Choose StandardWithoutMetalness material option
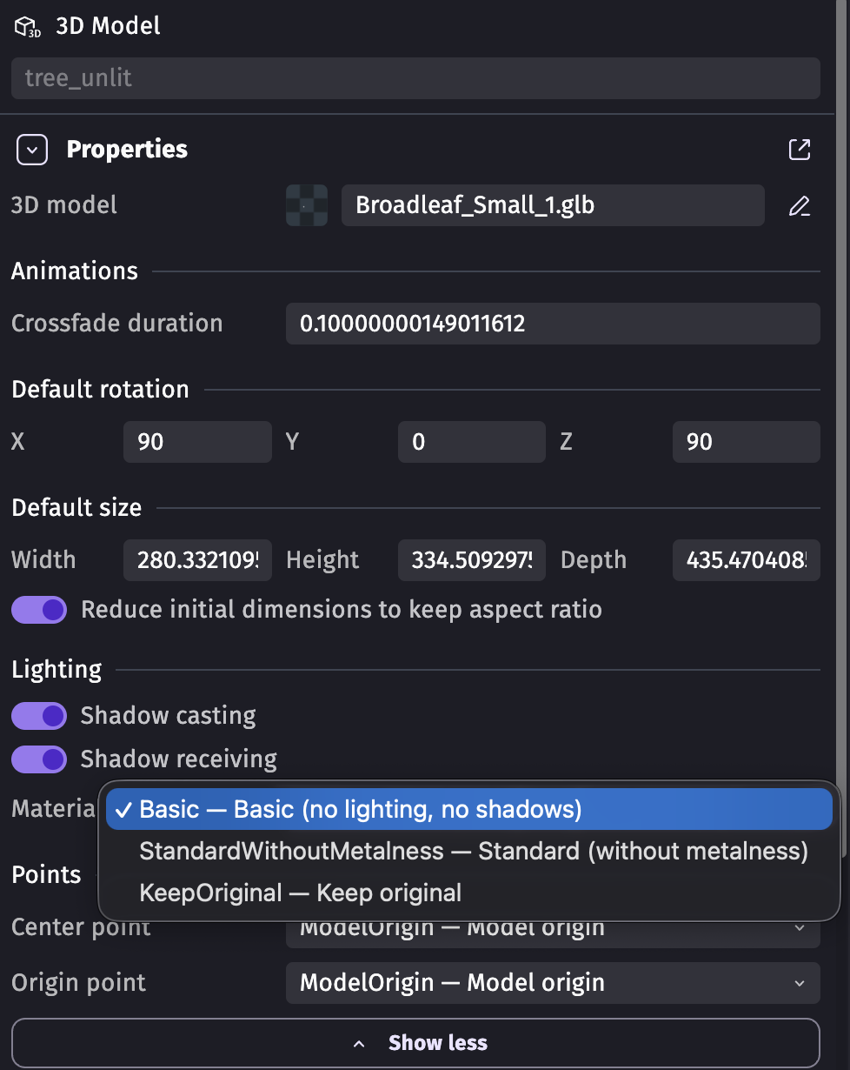Screen dimensions: 850x1070 pos(474,851)
